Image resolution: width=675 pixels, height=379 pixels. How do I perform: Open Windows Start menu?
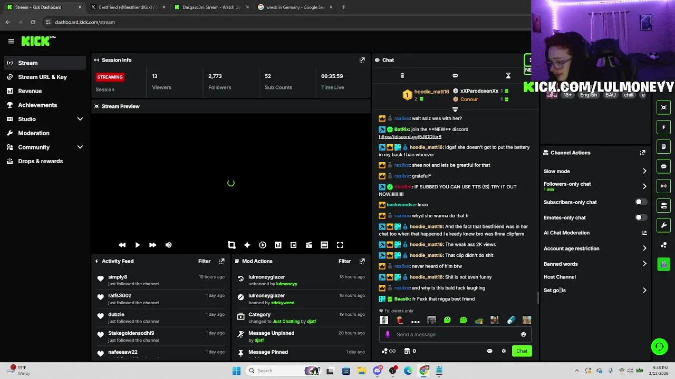pos(236,371)
